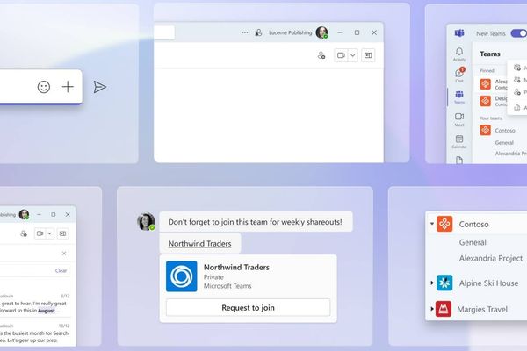The image size is (527, 351).
Task: Click the add-people icon in the large top window toolbar
Action: click(321, 55)
